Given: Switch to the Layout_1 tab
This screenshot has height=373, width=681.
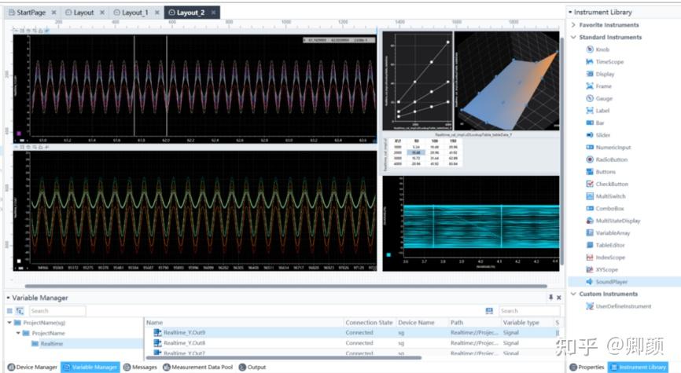Looking at the screenshot, I should pos(131,13).
